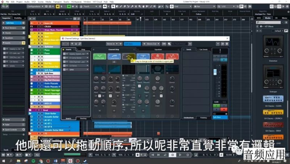This screenshot has height=164, width=290.
Task: Go to previous channel with up arrow
Action: coord(72,44)
